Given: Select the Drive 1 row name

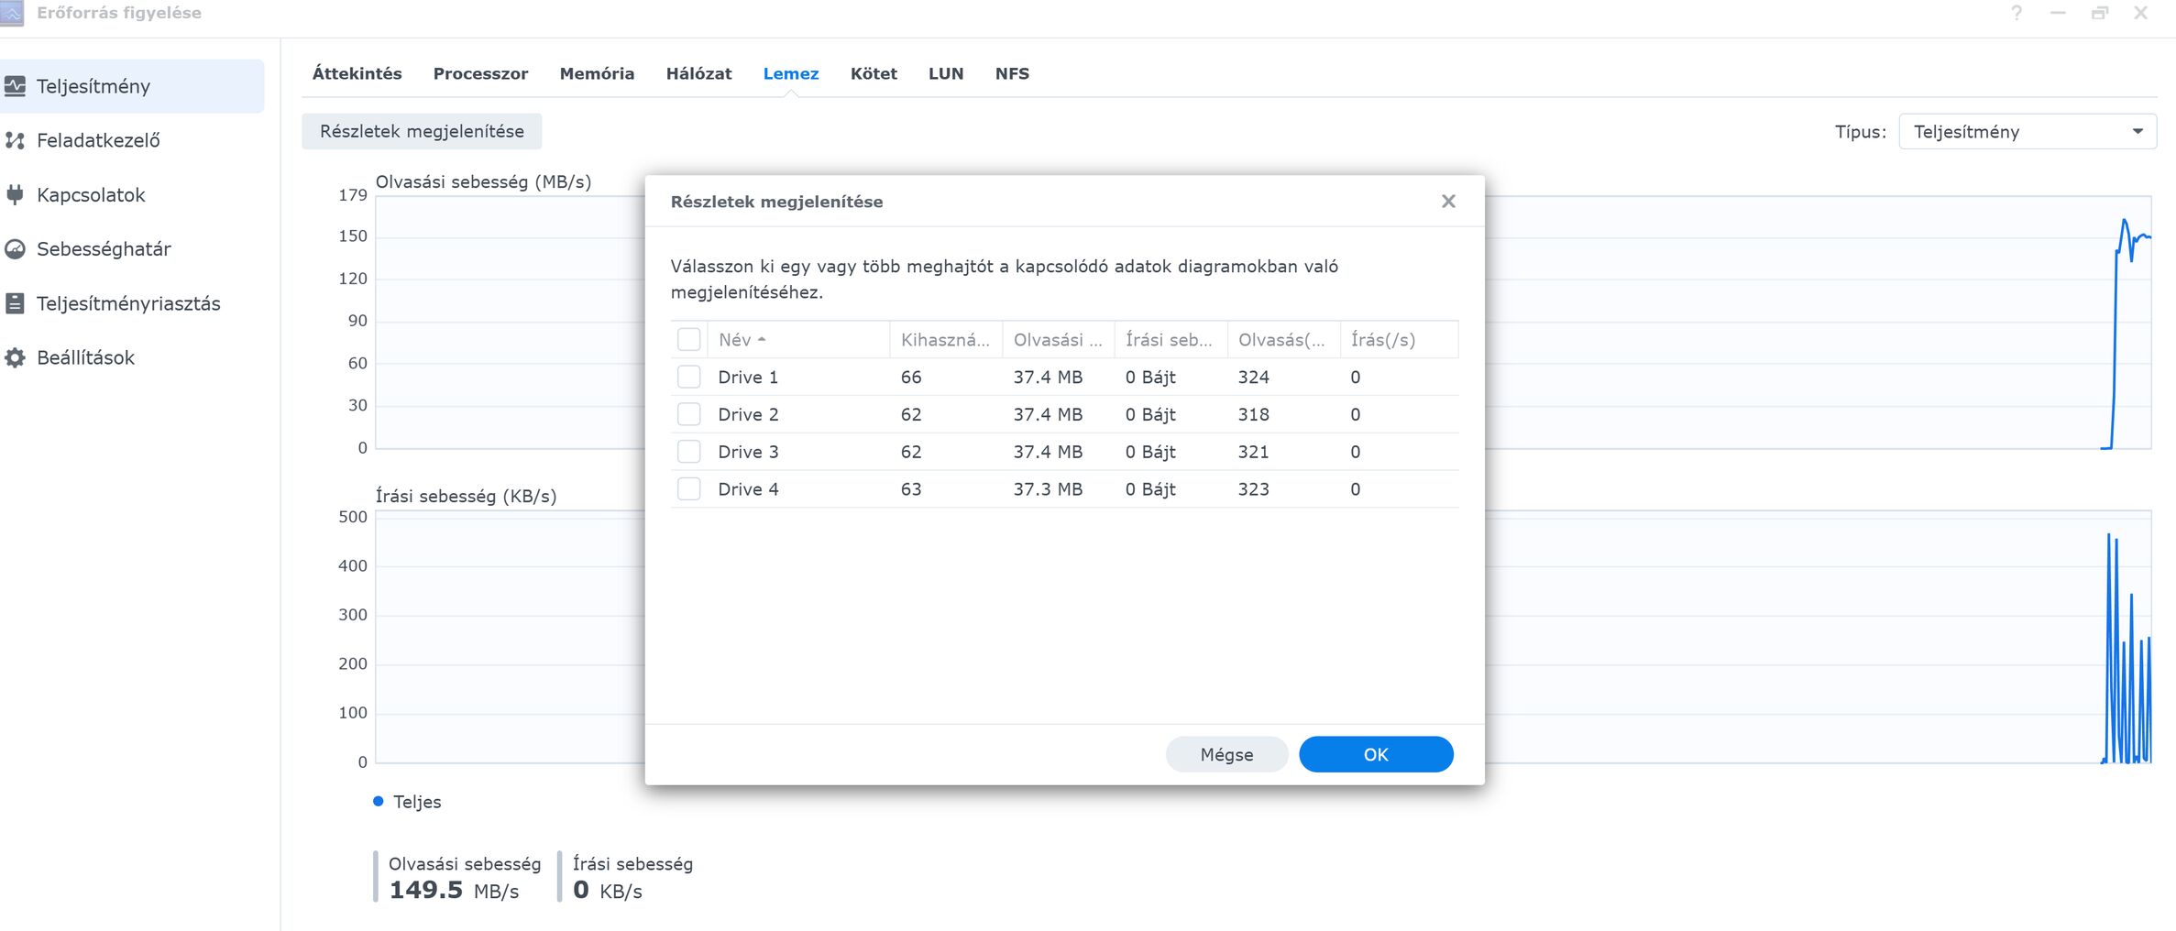Looking at the screenshot, I should tap(748, 377).
